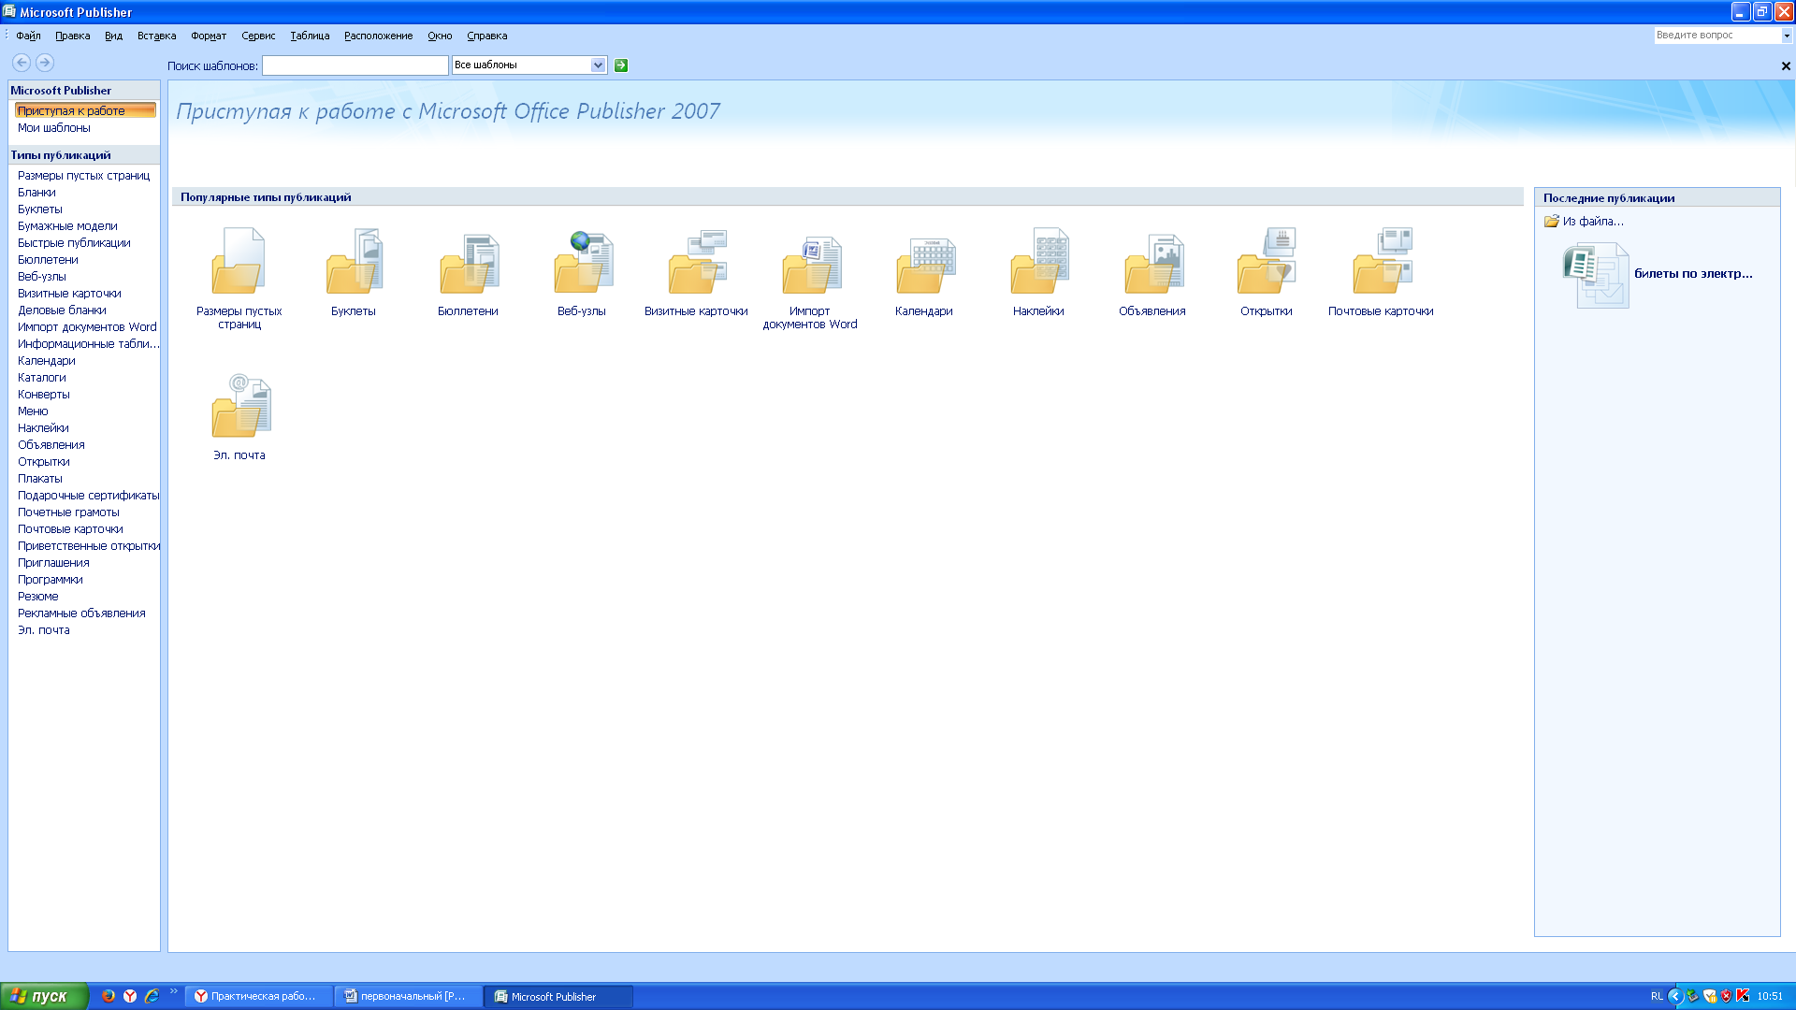Open the Сервис menu

point(258,36)
